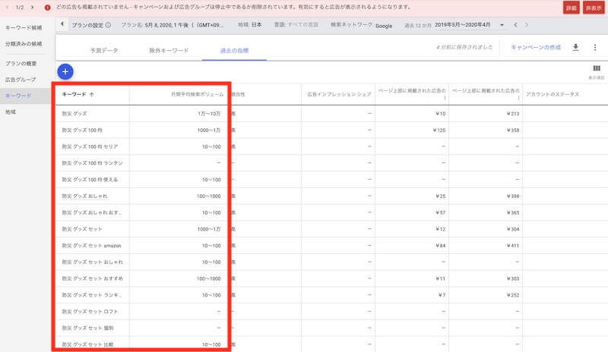Screen dimensions: 608x352
Task: Open the three-dot more options menu
Action: click(594, 47)
